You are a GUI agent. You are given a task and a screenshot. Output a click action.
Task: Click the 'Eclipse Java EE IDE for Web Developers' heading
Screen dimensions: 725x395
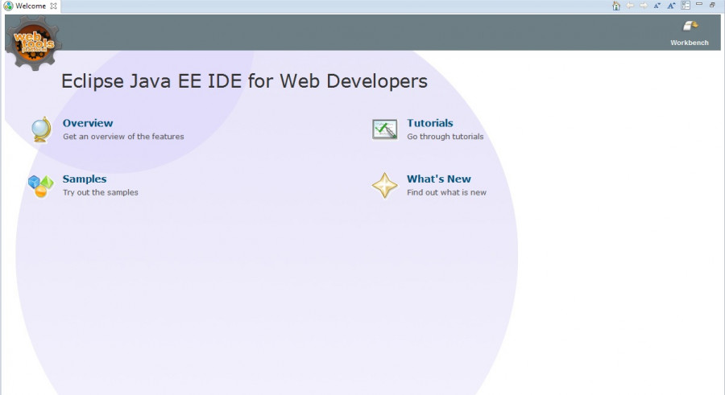point(244,81)
